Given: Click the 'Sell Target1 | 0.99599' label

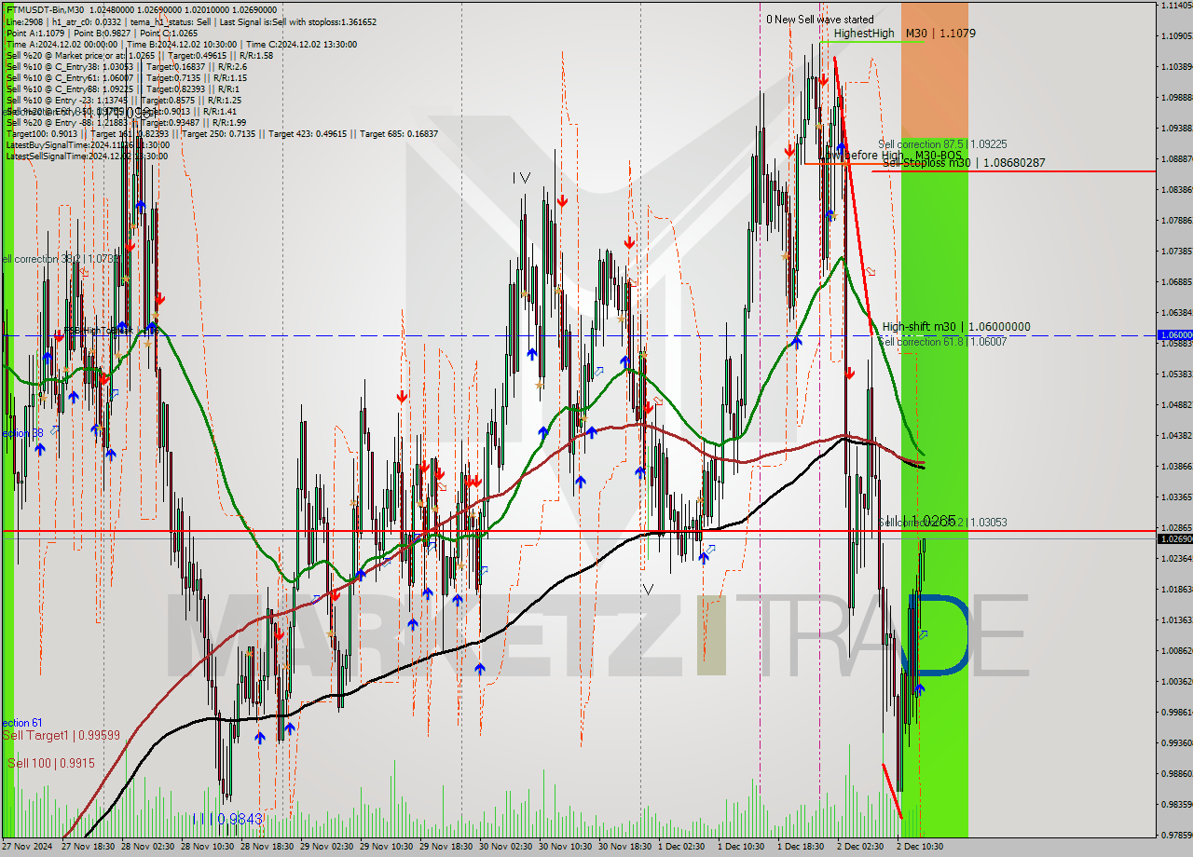Looking at the screenshot, I should [61, 735].
